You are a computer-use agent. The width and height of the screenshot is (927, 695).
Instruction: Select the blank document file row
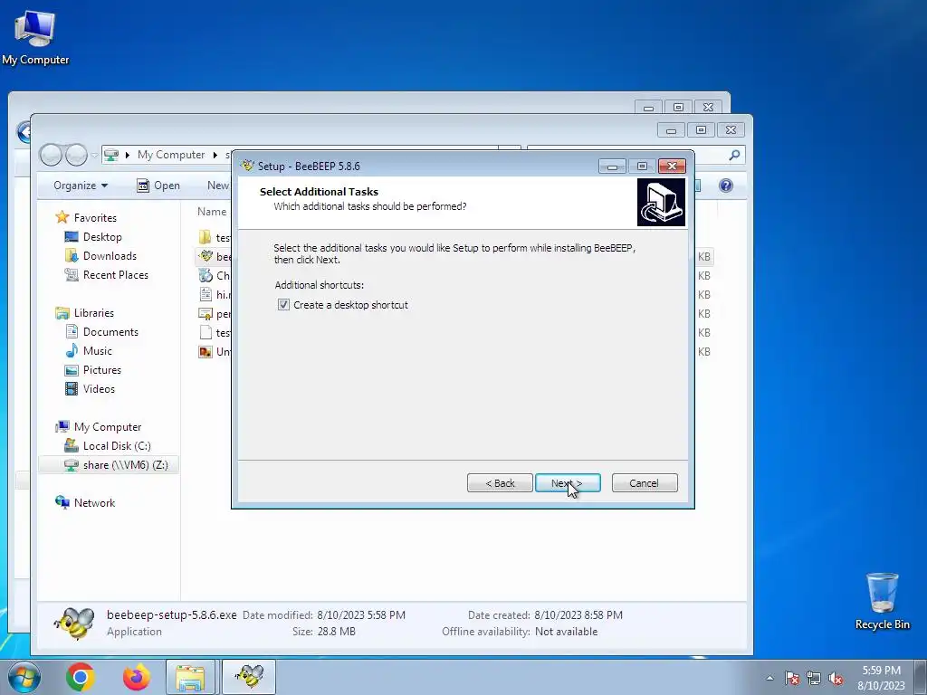point(214,333)
